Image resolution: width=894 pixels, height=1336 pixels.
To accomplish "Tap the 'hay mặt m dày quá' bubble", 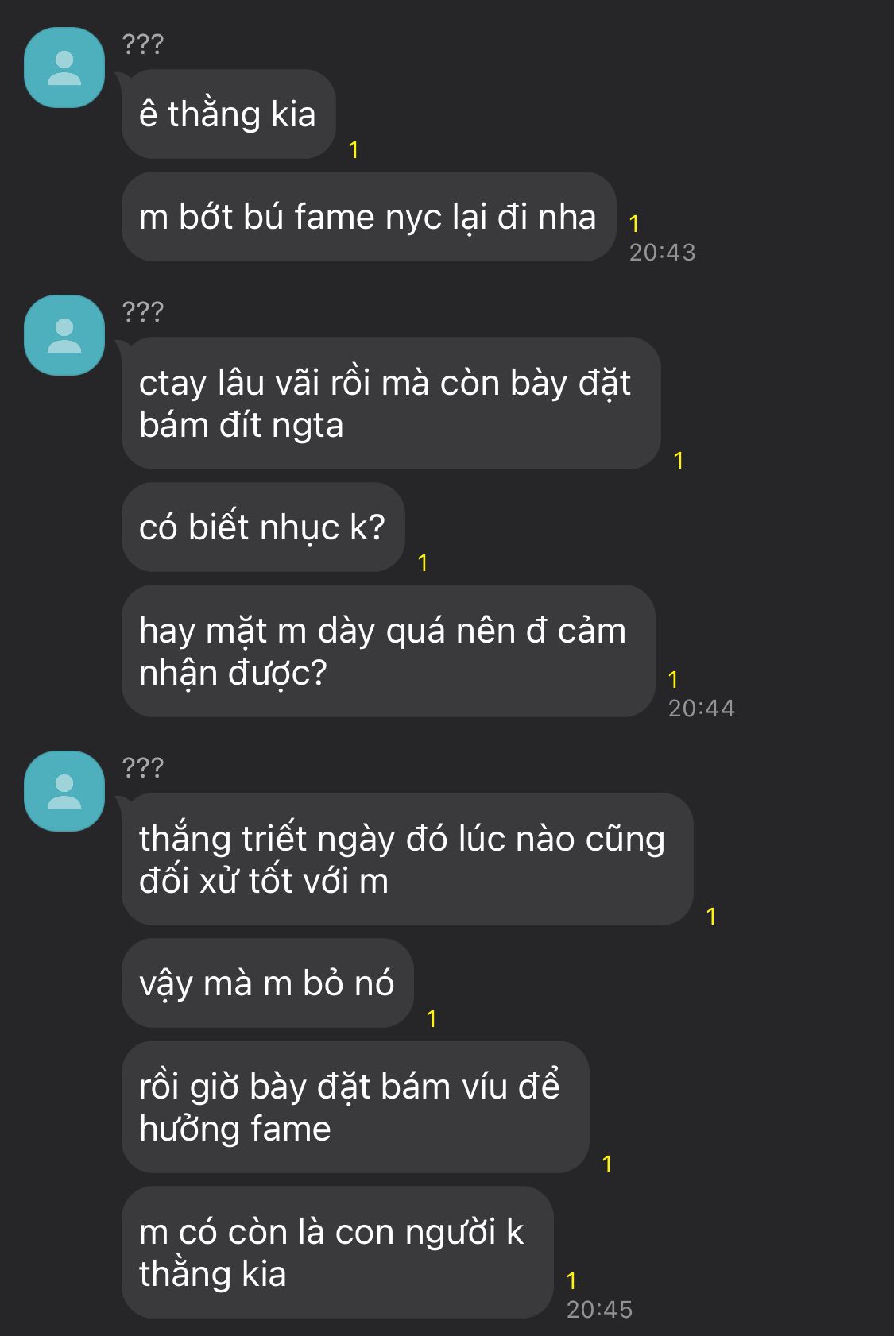I will click(389, 651).
